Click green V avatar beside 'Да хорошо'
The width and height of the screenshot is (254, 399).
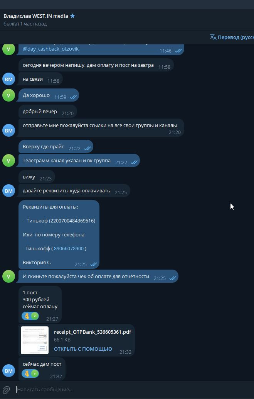pos(8,95)
